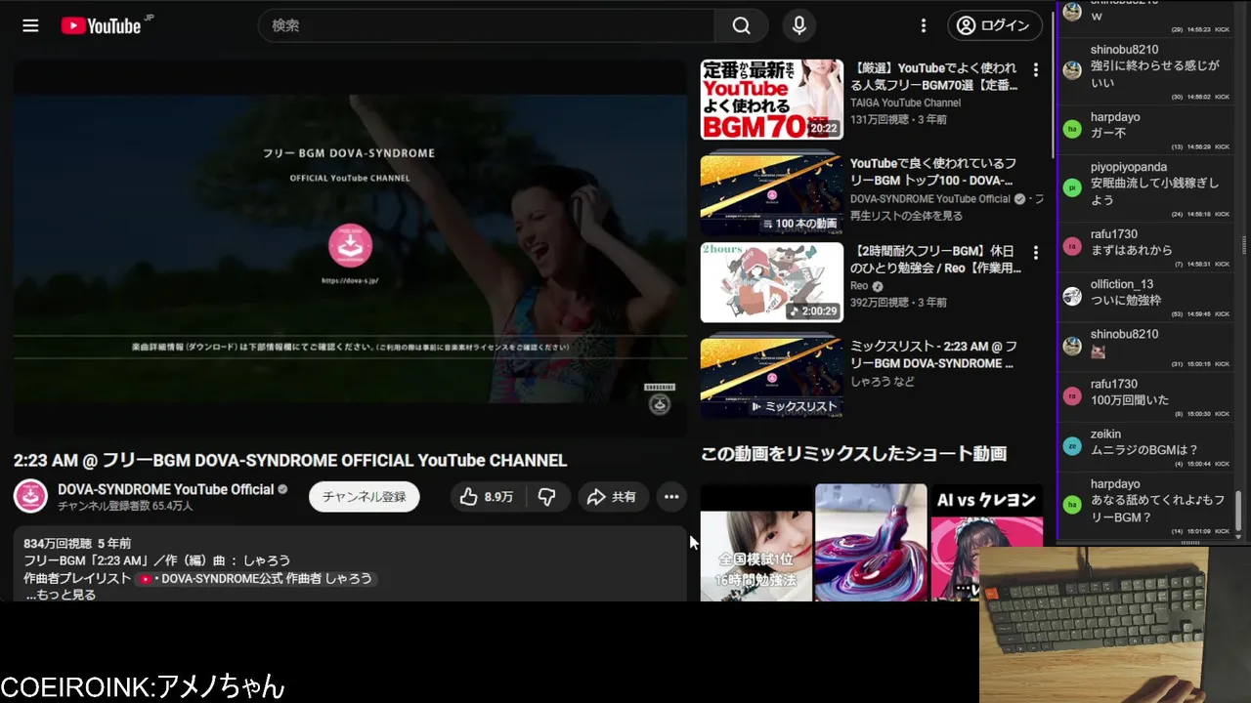1251x703 pixels.
Task: Click チャンネル登録者数 65.4万人 text
Action: point(125,506)
